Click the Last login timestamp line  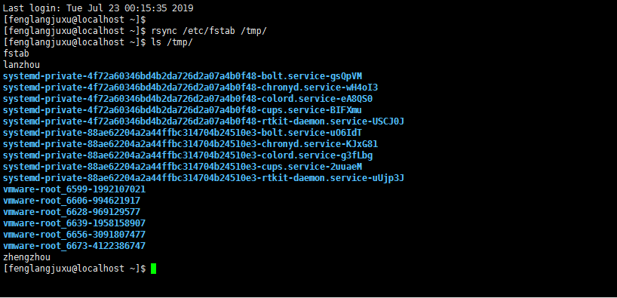coord(98,8)
